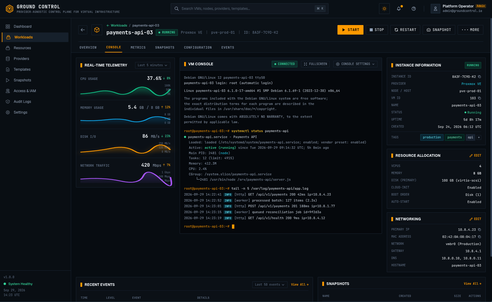Image resolution: width=492 pixels, height=302 pixels.
Task: Click the Workloads breadcrumb link
Action: pos(117,26)
